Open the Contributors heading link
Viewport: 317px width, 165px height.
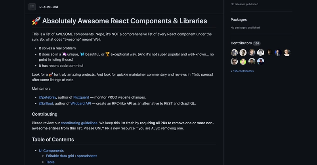pyautogui.click(x=241, y=43)
